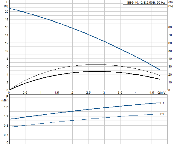Click the H axis value 14
The height and width of the screenshot is (144, 177).
pyautogui.click(x=7, y=35)
